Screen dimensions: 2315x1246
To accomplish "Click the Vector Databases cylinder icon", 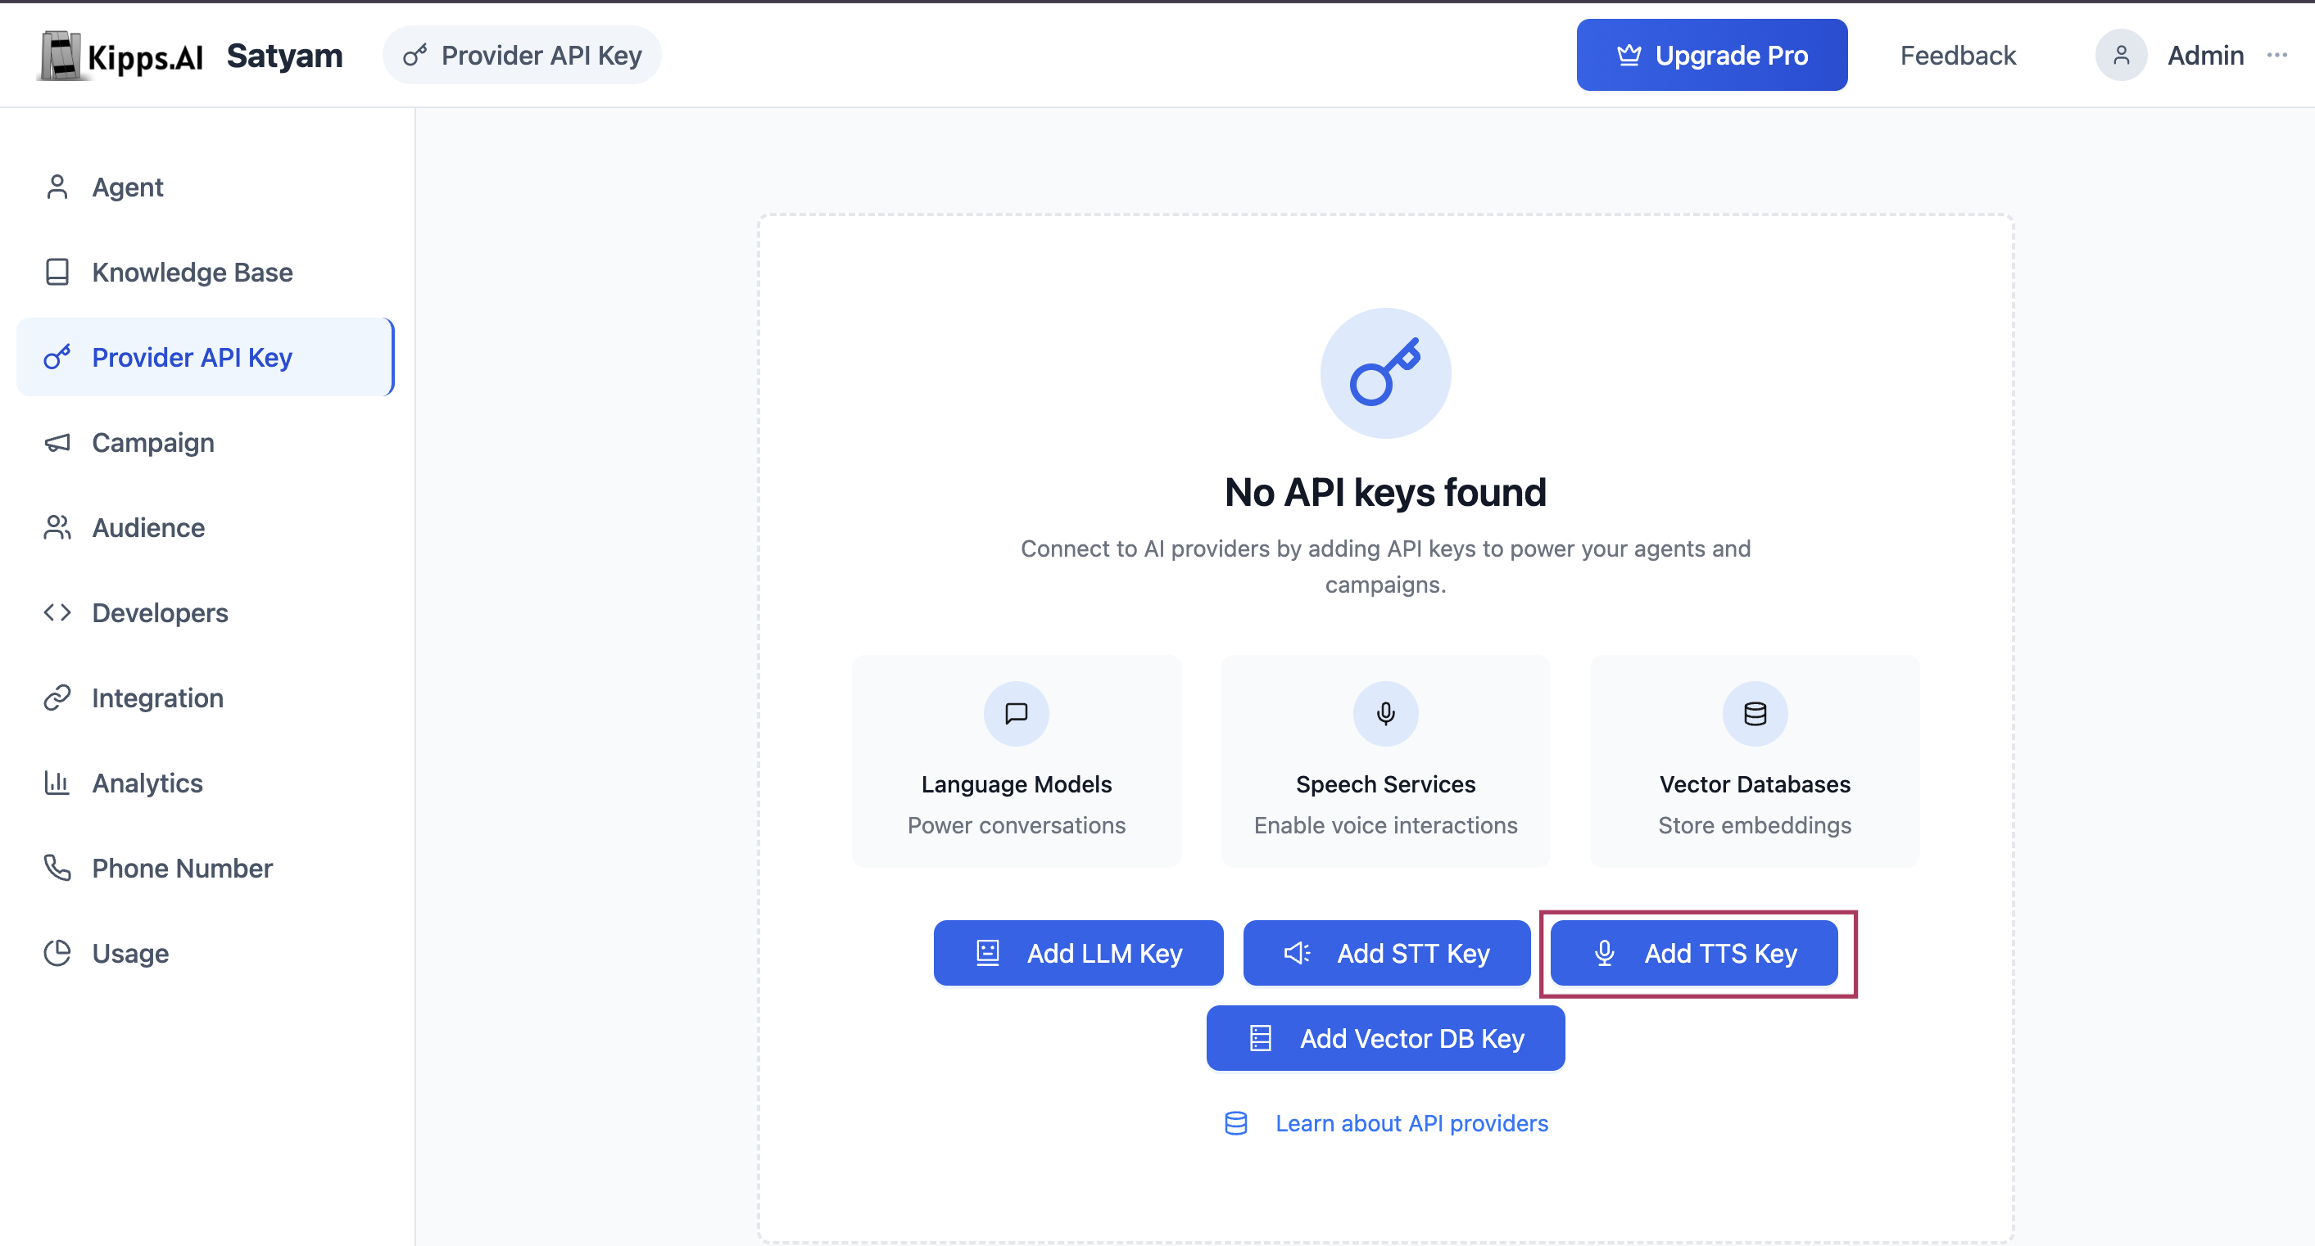I will tap(1754, 713).
